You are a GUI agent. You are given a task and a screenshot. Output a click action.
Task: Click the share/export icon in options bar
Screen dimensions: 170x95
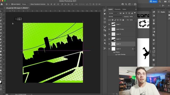(135, 4)
